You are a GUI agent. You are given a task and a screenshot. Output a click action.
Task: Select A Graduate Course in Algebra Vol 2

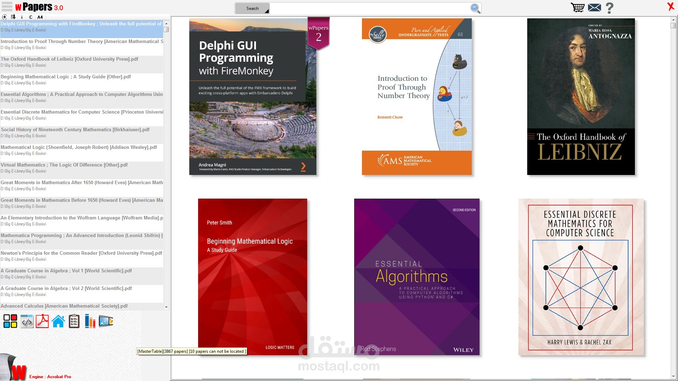(82, 294)
